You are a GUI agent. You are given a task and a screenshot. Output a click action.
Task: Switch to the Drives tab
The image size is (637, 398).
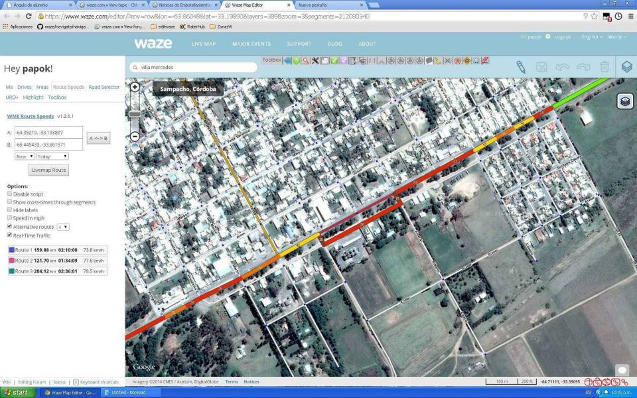[25, 87]
